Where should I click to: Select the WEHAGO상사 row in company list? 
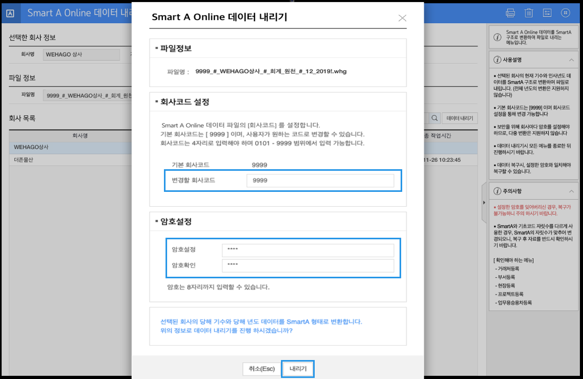pyautogui.click(x=69, y=147)
